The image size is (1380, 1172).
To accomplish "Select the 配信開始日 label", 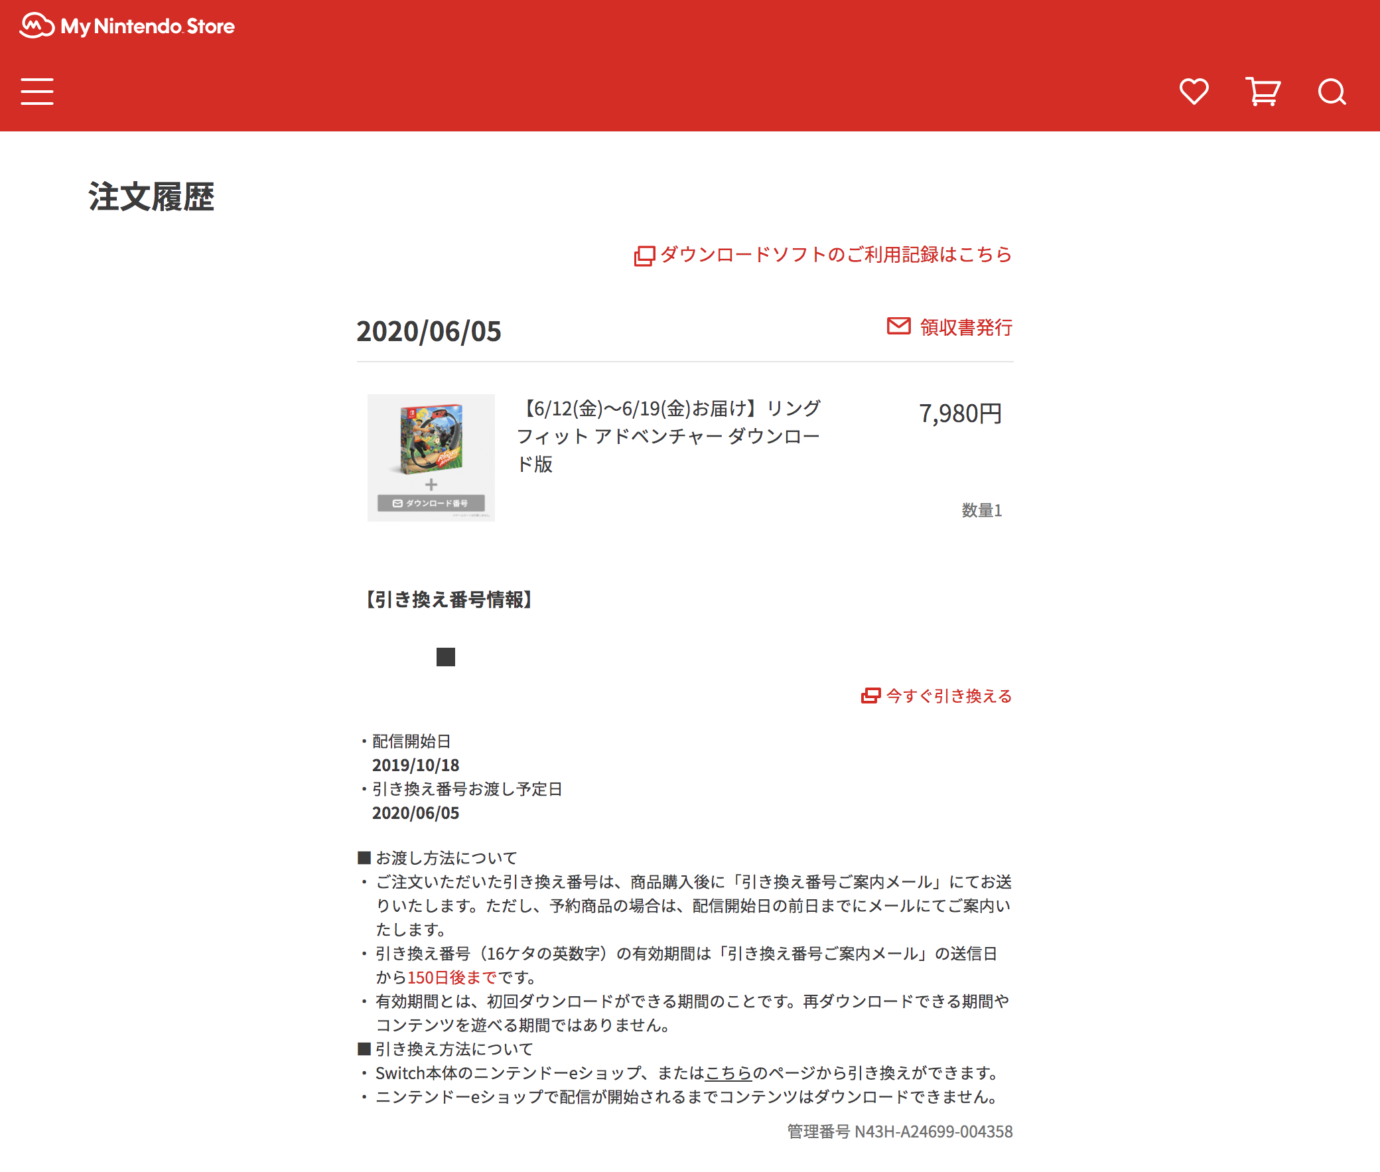I will coord(411,741).
